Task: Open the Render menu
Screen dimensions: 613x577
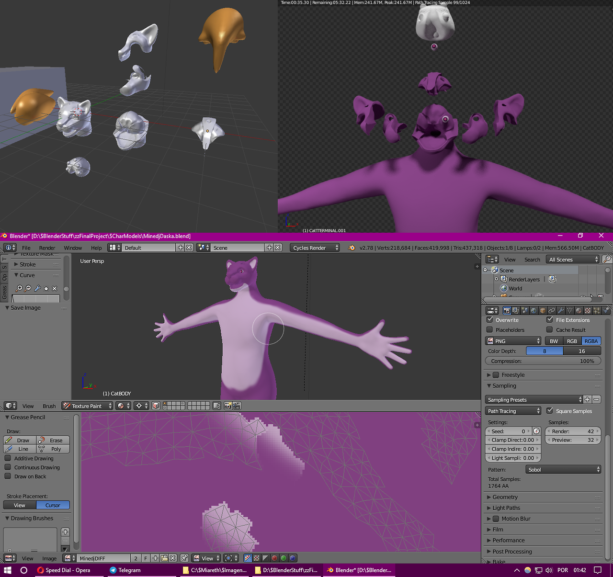Action: [x=47, y=248]
